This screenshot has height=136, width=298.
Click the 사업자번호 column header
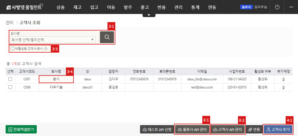coord(237,72)
